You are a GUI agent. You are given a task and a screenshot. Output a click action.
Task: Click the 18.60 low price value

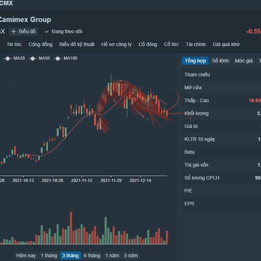pyautogui.click(x=254, y=100)
